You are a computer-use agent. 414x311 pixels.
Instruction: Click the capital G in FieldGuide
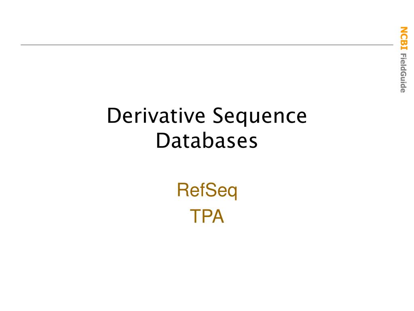403,74
